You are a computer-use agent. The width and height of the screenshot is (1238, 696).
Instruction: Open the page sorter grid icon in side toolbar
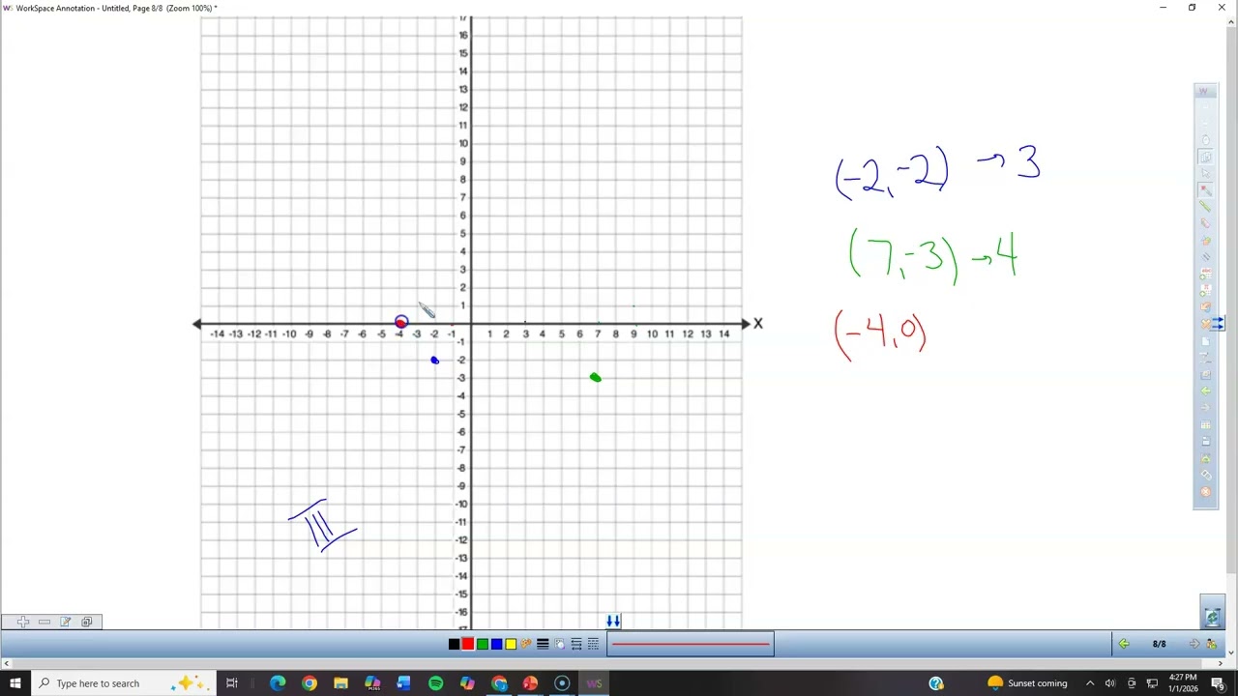click(1206, 425)
